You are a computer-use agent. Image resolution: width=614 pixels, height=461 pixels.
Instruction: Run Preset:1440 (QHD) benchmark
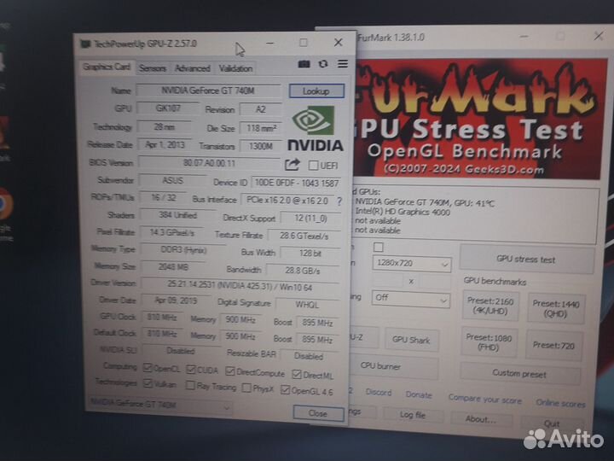pyautogui.click(x=556, y=308)
